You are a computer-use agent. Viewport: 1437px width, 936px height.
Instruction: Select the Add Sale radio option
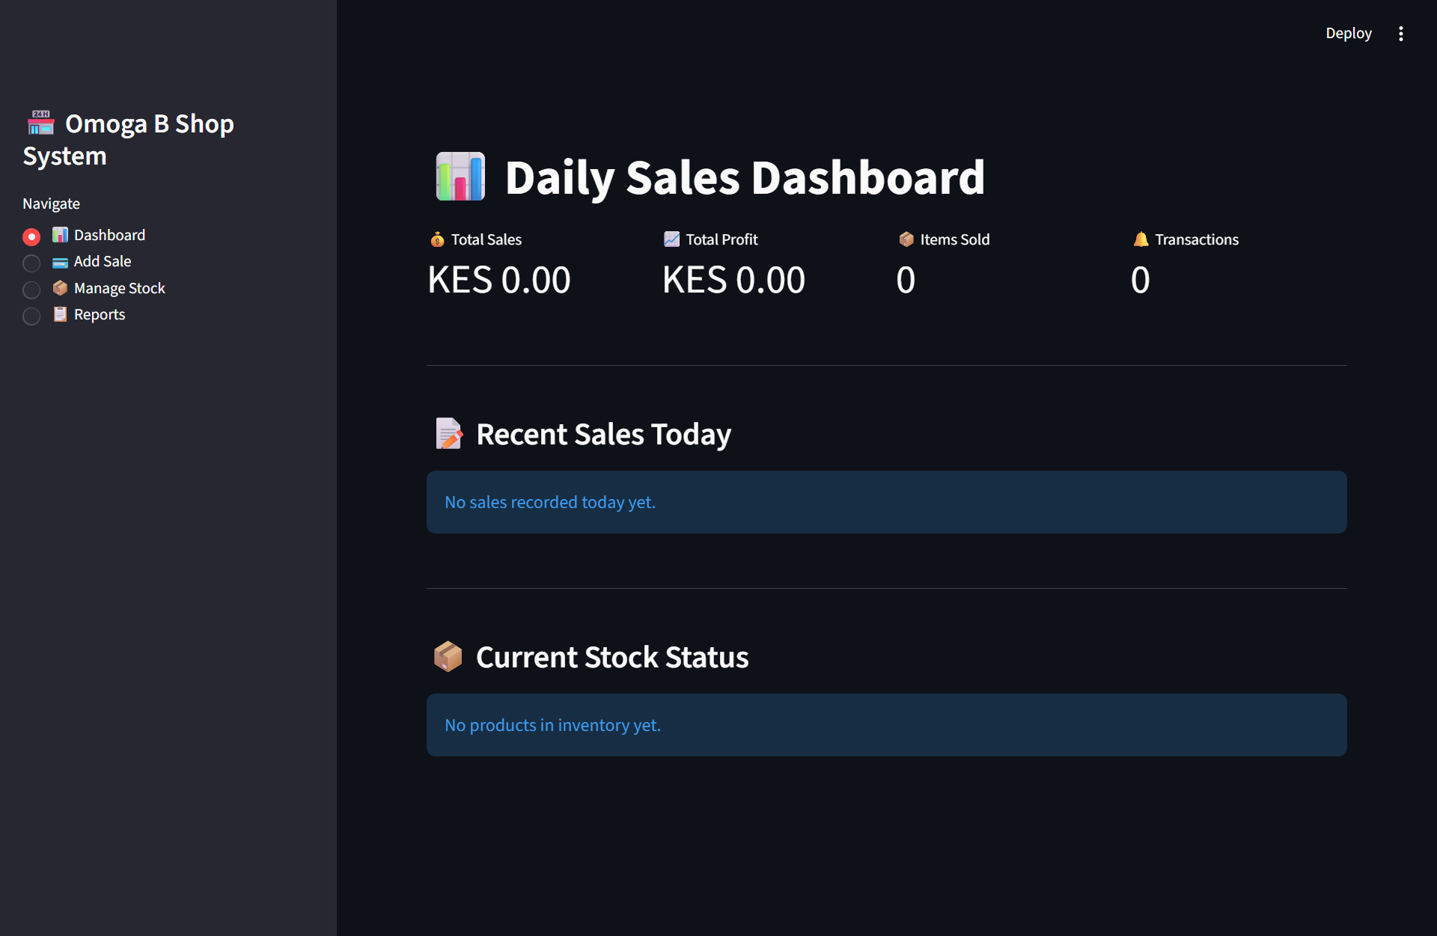[31, 263]
